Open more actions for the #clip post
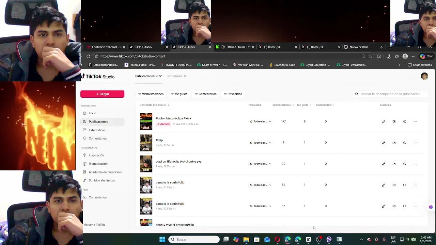 pos(415,143)
